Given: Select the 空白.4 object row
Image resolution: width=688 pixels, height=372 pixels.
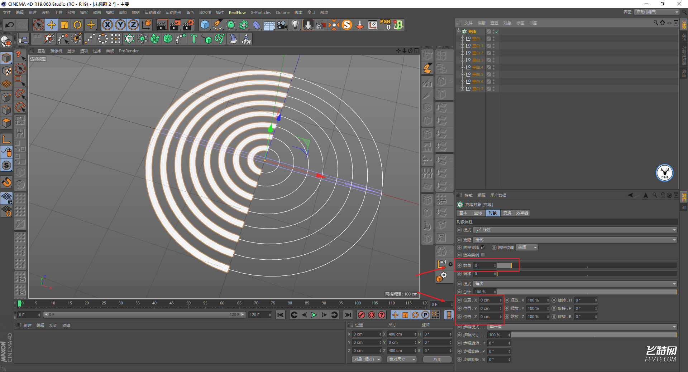Looking at the screenshot, I should coord(477,67).
